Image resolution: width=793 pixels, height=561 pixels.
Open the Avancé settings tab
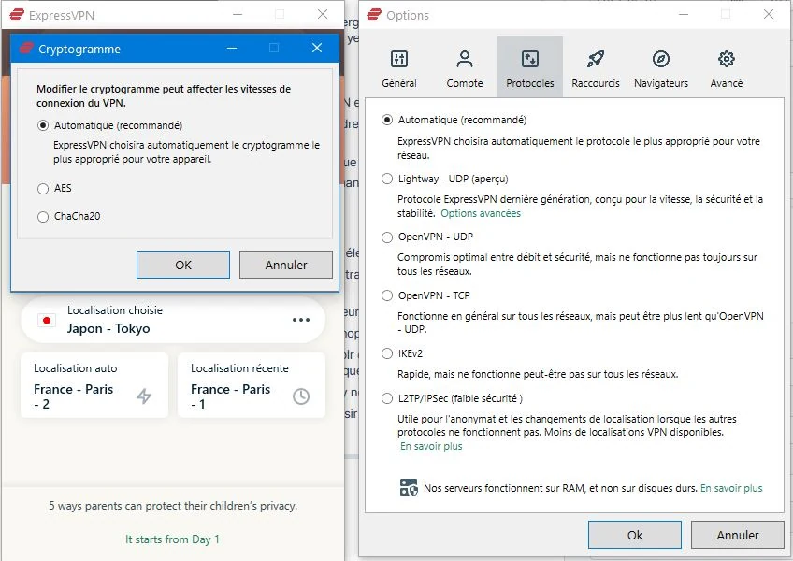pos(727,67)
